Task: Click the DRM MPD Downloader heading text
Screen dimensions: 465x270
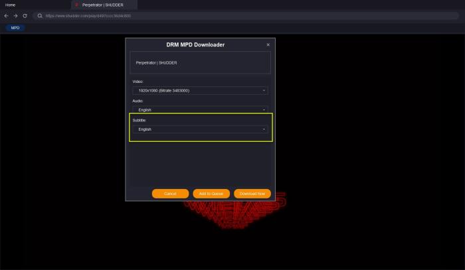Action: (x=195, y=44)
